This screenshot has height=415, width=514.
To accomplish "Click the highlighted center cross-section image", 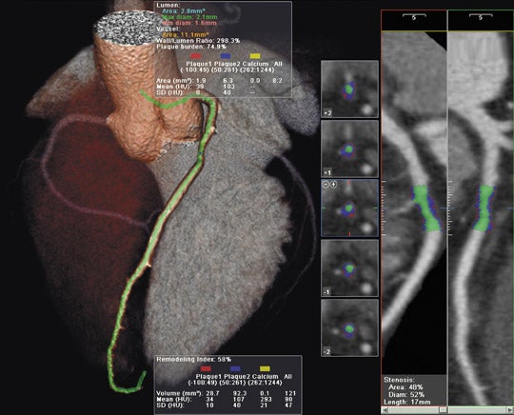I will click(x=349, y=208).
